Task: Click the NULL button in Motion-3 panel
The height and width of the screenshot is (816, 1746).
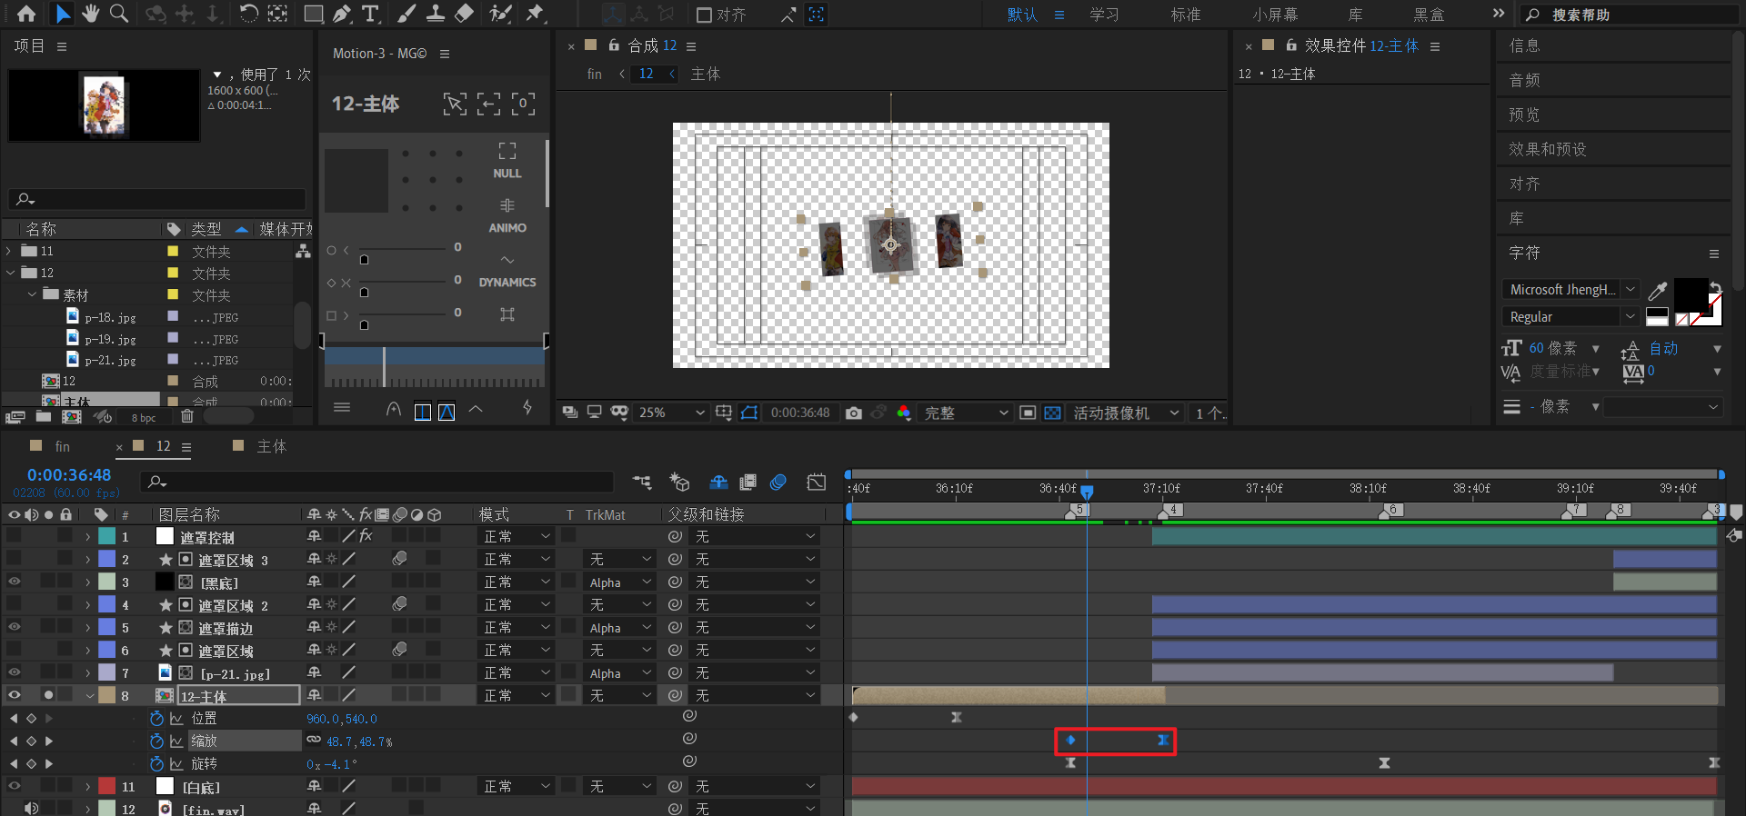Action: pos(507,161)
